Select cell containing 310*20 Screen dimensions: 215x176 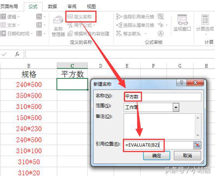click(29, 172)
